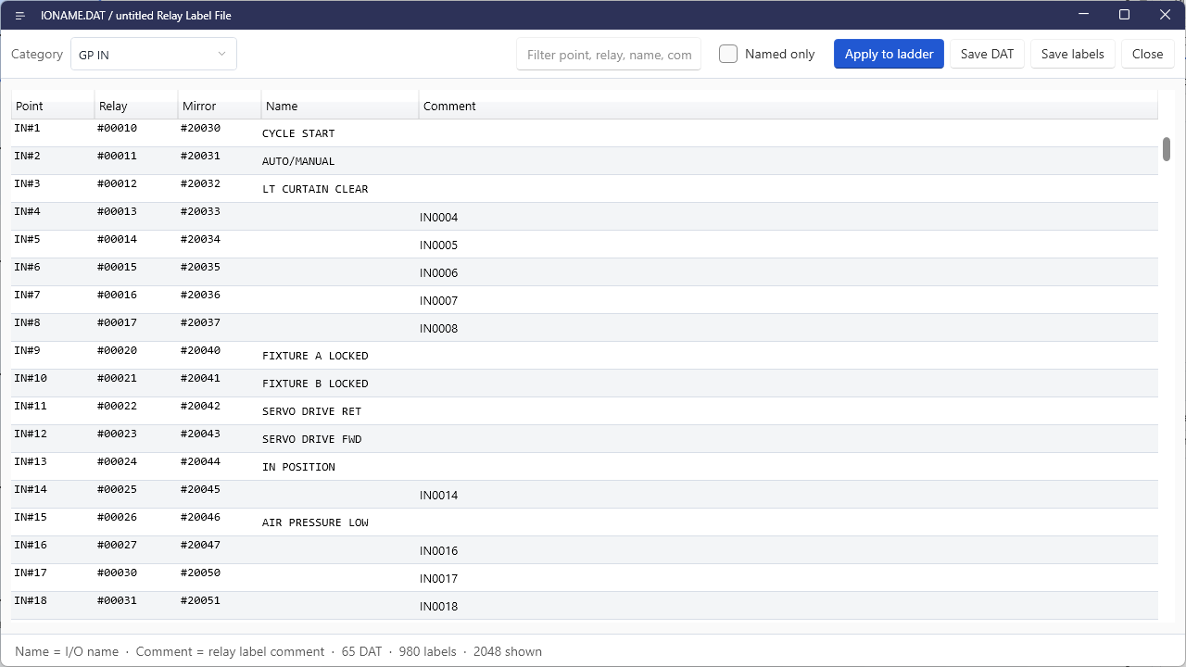Maximize the IONAME.DAT window
Image resolution: width=1186 pixels, height=667 pixels.
click(1124, 15)
